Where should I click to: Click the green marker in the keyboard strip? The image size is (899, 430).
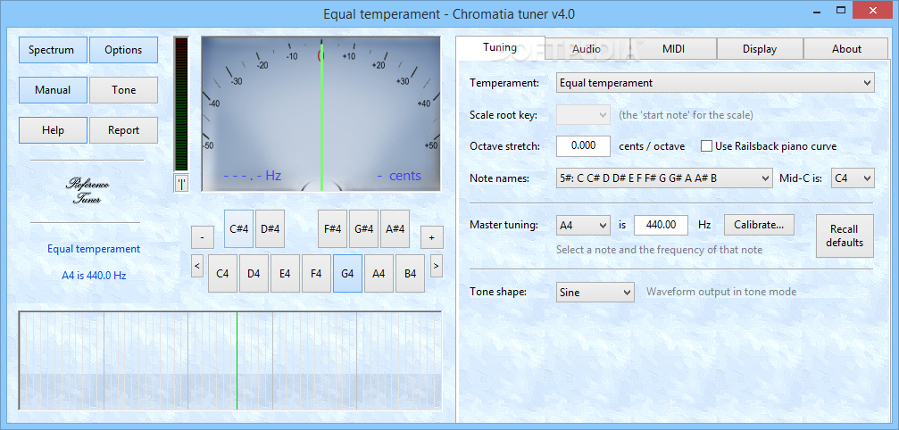[x=237, y=360]
